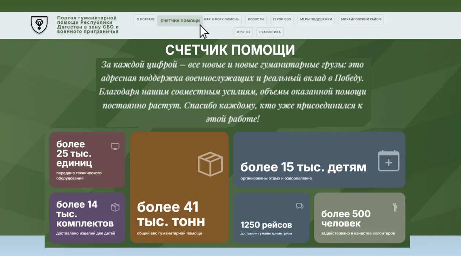Click the person icon on volunteers card

[395, 207]
